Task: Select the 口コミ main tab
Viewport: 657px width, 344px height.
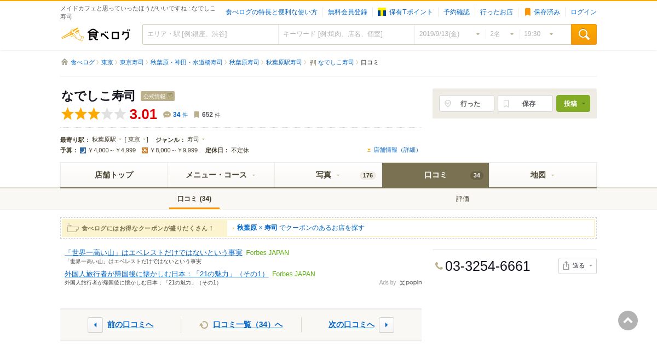Action: pos(435,175)
